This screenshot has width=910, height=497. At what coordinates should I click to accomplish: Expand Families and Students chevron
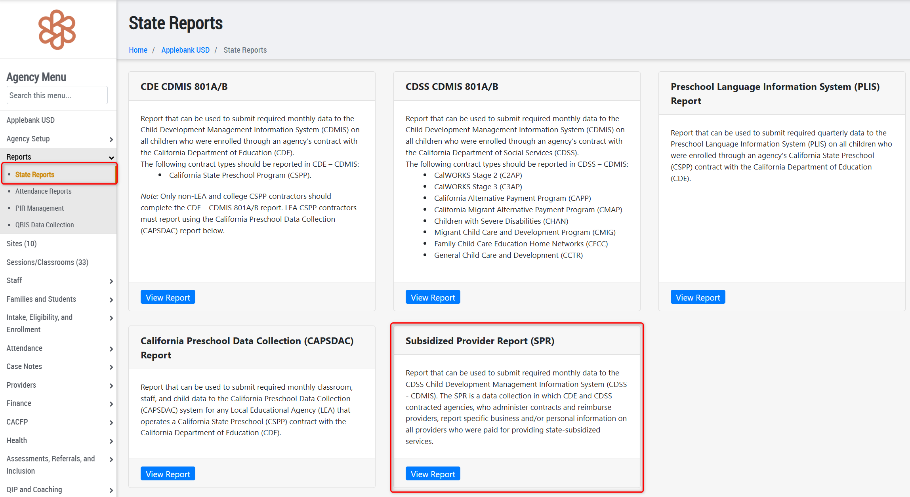pos(111,300)
